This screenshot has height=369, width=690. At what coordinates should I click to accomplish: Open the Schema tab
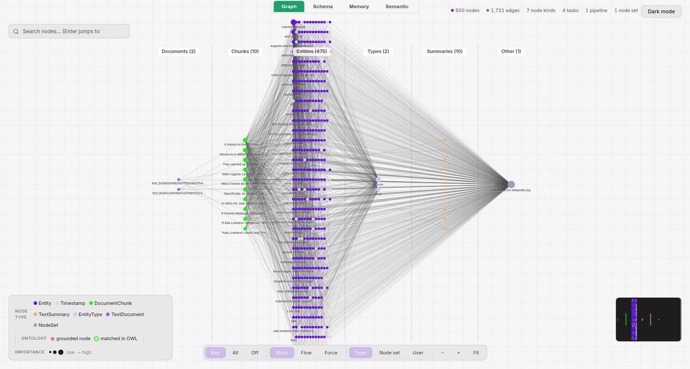(323, 6)
